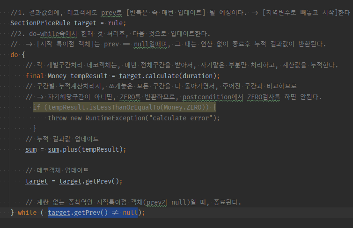Image resolution: width=353 pixels, height=228 pixels.
Task: Click the 'Money.ZERO' constant in the if condition
Action: (183, 107)
